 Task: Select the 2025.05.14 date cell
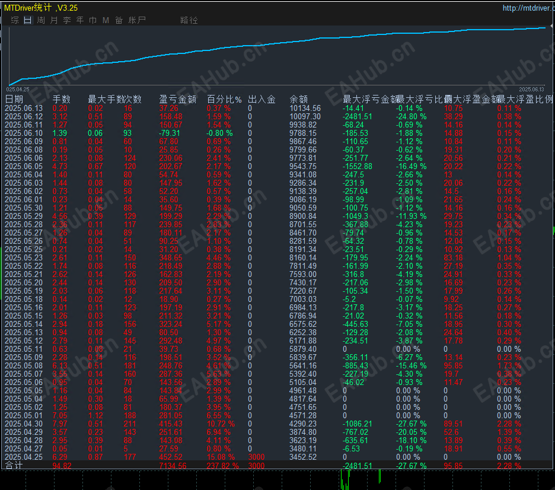[24, 324]
